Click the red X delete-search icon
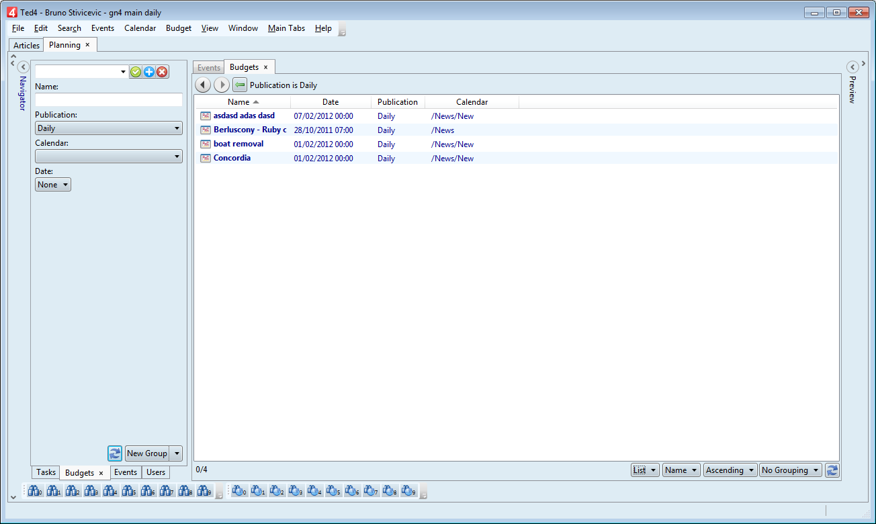 point(162,72)
